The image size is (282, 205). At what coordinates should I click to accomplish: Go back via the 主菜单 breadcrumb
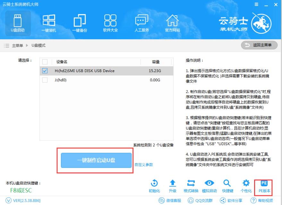[x=17, y=45]
